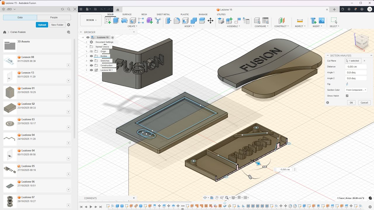Select the Orbit tool in navigation bar
Image resolution: width=374 pixels, height=210 pixels.
point(205,198)
